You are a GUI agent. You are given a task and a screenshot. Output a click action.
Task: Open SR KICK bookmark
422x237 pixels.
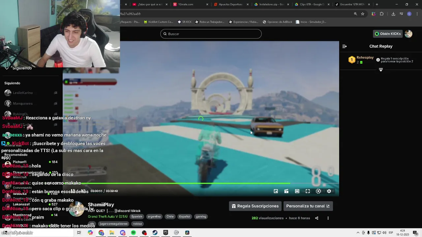pyautogui.click(x=185, y=22)
